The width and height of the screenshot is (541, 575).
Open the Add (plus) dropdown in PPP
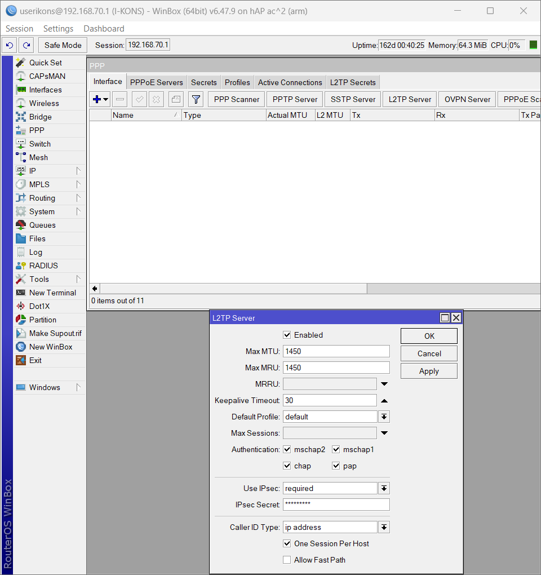pyautogui.click(x=100, y=99)
